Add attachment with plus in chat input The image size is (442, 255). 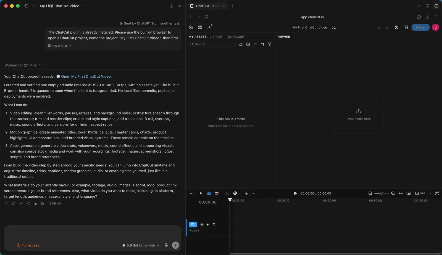(x=10, y=245)
